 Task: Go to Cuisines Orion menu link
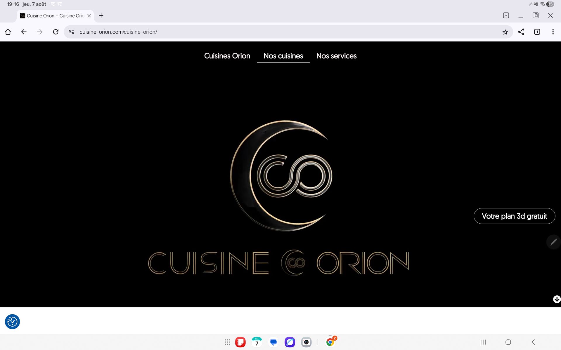(x=227, y=56)
